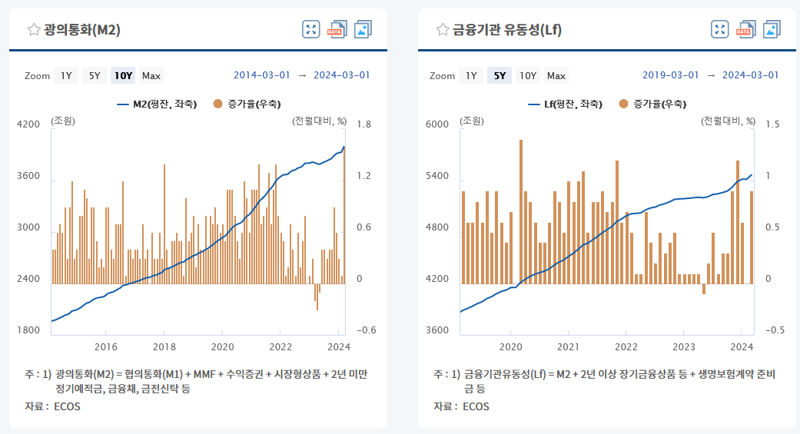
Task: Click the 금융기관 유동성(Lf) chart title
Action: coord(507,30)
